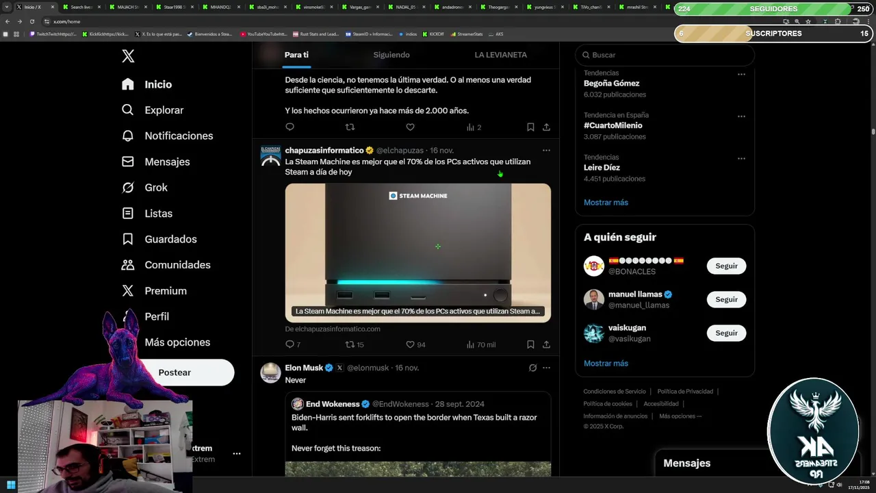Reply to the Steam Machine post

point(293,344)
